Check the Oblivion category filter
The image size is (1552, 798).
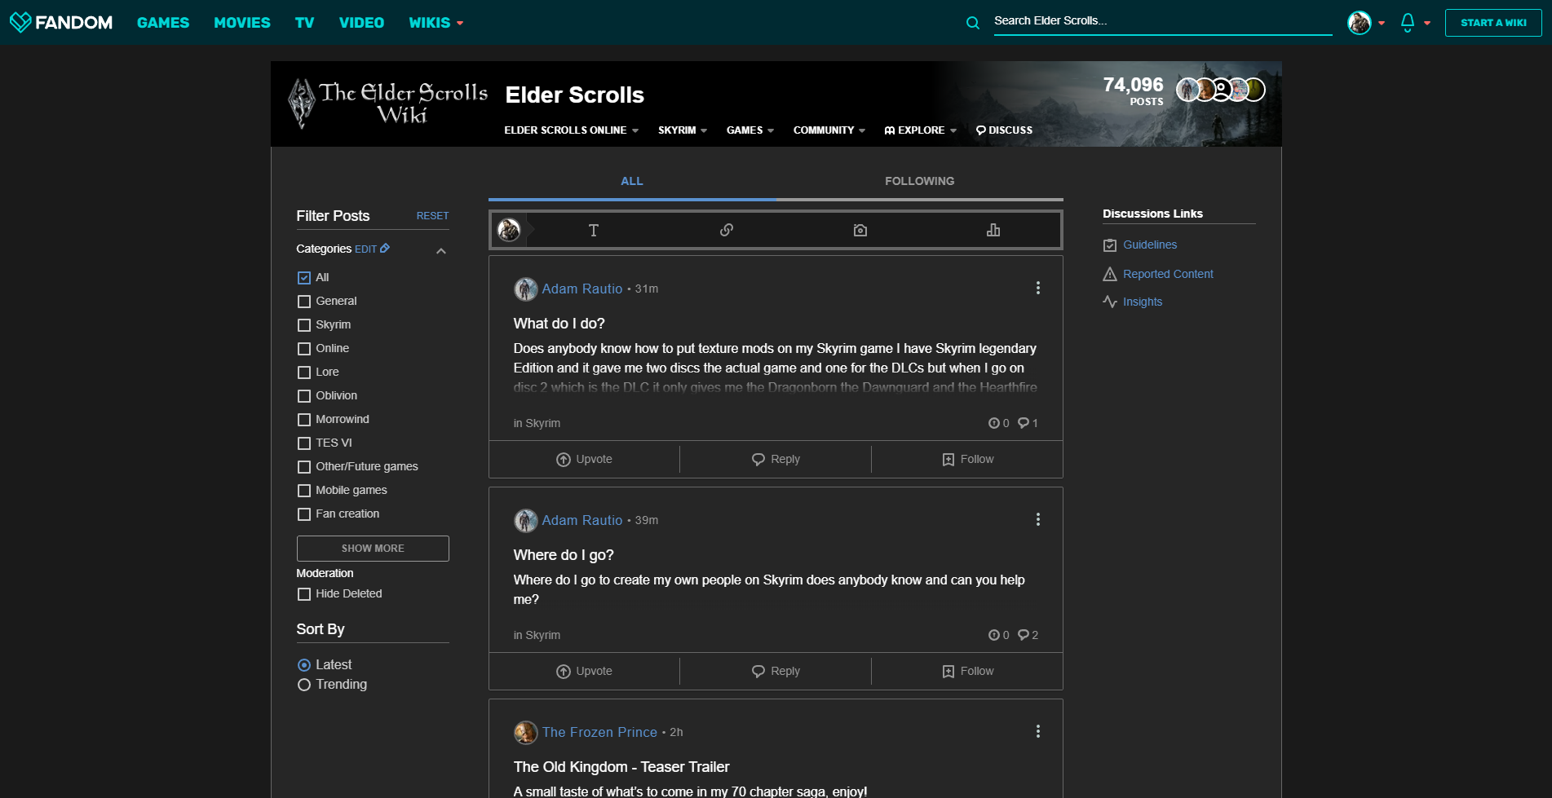click(x=304, y=396)
